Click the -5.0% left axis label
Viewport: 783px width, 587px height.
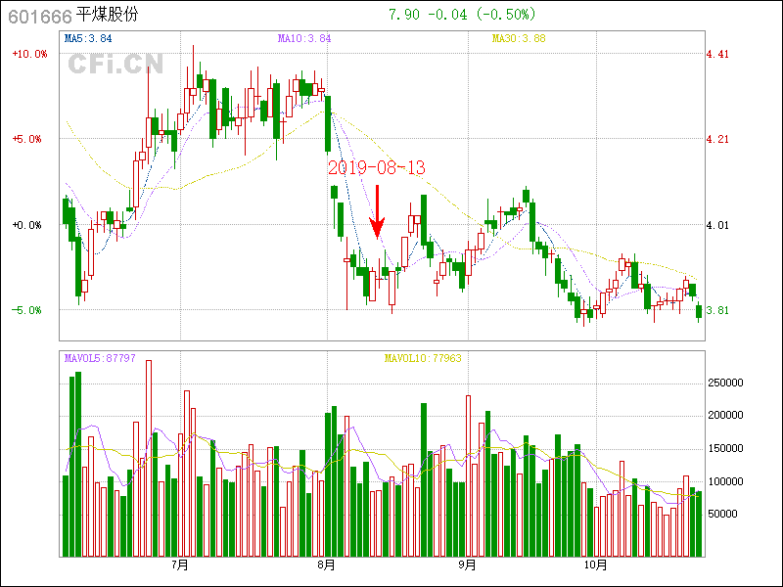(29, 310)
